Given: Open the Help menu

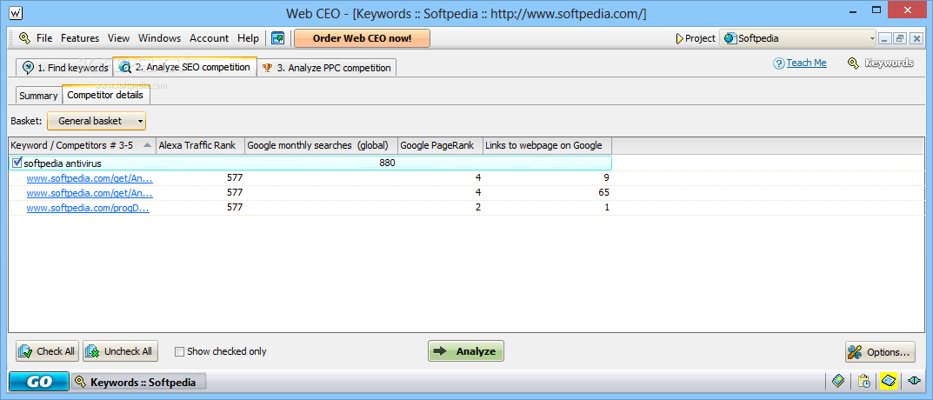Looking at the screenshot, I should tap(248, 38).
